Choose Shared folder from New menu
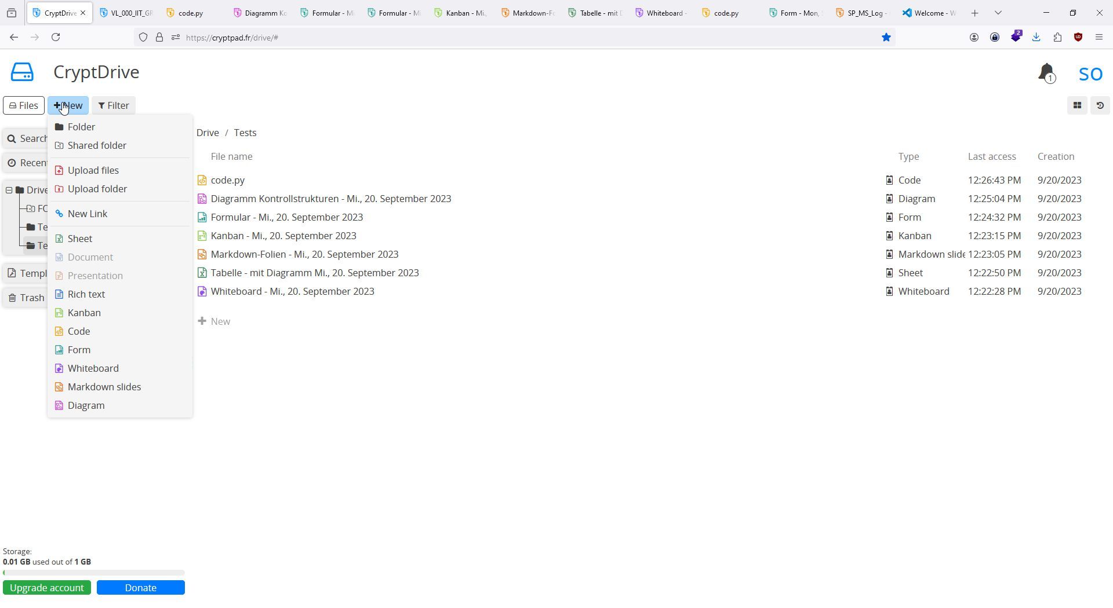This screenshot has height=608, width=1113. coord(120,145)
